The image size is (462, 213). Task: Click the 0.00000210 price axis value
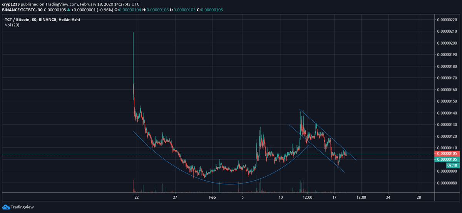pyautogui.click(x=447, y=31)
